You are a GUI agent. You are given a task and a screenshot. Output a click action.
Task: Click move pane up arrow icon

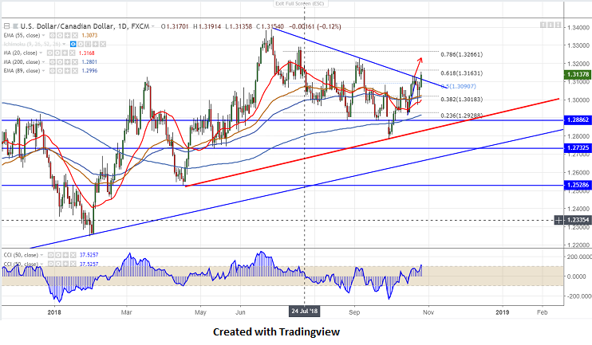point(543,25)
